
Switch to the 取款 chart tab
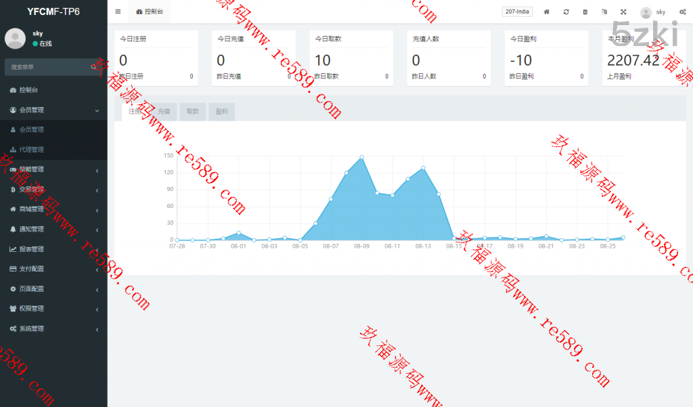[193, 112]
